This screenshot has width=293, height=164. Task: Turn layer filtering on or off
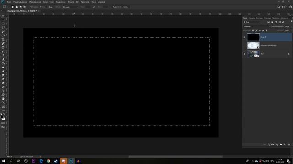(292, 21)
